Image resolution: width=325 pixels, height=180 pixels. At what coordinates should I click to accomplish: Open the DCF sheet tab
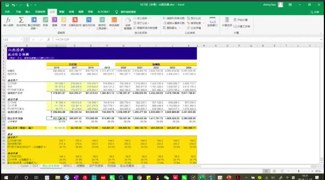(36, 166)
